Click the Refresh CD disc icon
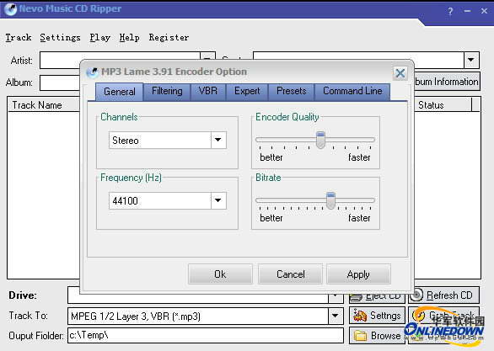The width and height of the screenshot is (494, 351). [x=416, y=295]
